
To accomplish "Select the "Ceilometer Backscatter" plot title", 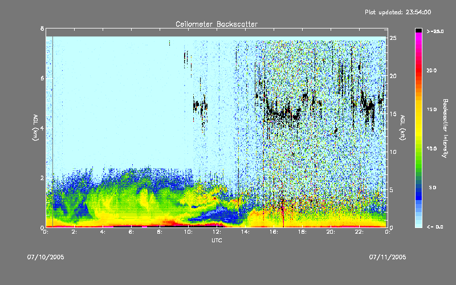I will coord(217,24).
